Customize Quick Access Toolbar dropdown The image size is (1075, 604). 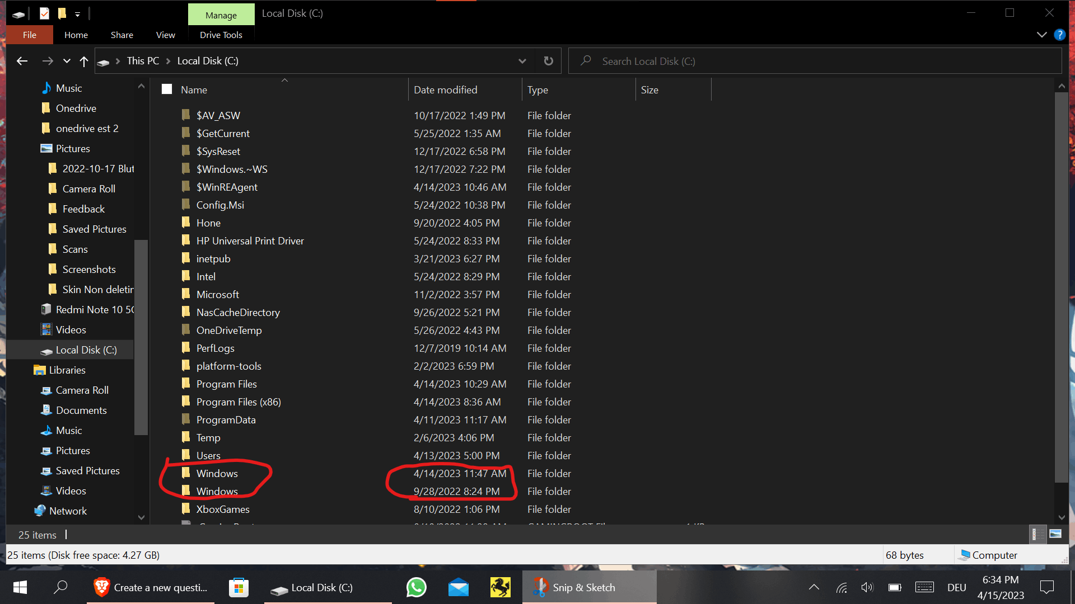pyautogui.click(x=77, y=14)
